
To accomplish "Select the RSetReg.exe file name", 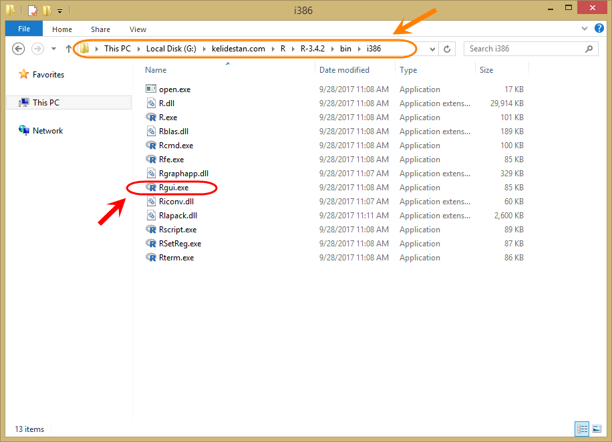I will coord(180,244).
